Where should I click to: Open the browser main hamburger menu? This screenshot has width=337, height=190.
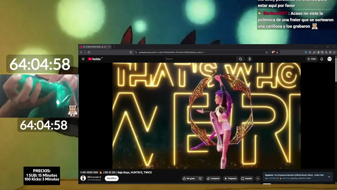pyautogui.click(x=334, y=52)
